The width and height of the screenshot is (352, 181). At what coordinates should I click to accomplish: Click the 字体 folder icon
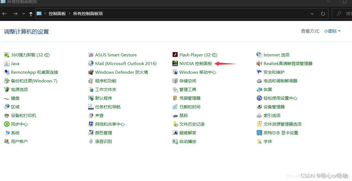click(x=259, y=141)
